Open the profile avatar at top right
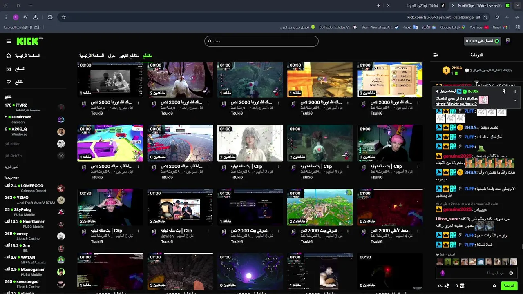The height and width of the screenshot is (294, 523). (x=508, y=41)
